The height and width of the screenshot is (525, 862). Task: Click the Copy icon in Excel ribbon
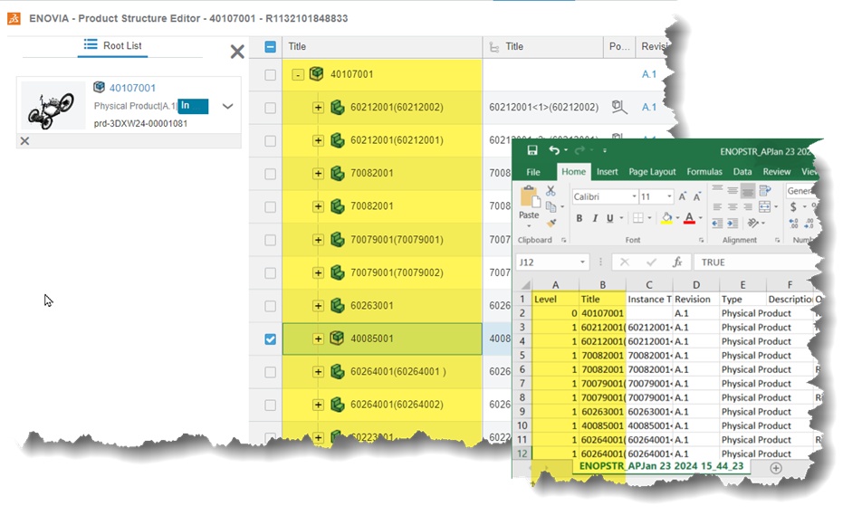[551, 206]
